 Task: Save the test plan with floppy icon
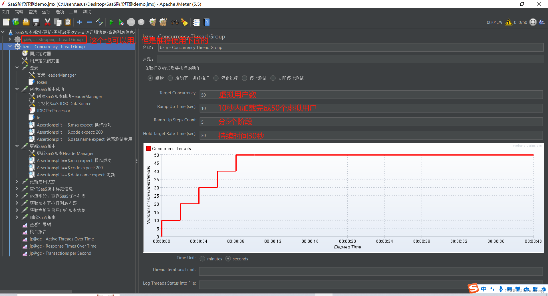36,22
